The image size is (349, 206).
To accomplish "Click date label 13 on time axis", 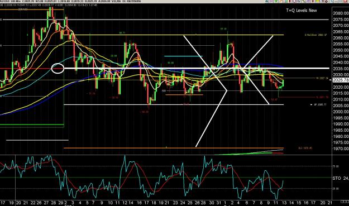I will pos(284,203).
